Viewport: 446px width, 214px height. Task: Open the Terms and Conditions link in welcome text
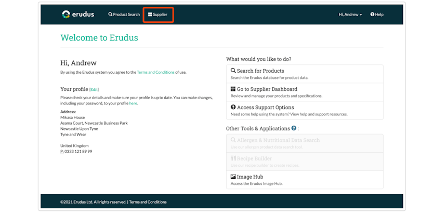tap(155, 72)
